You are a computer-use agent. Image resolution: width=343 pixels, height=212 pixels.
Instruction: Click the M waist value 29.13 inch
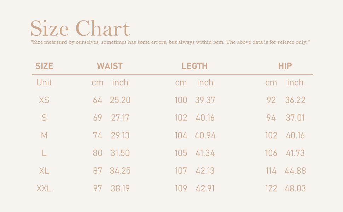coord(120,136)
